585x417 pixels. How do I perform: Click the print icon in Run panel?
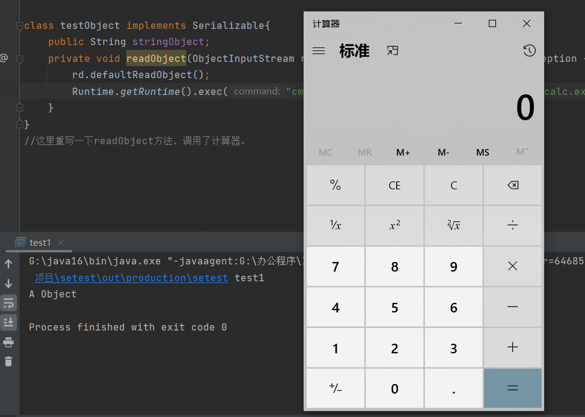(8, 342)
